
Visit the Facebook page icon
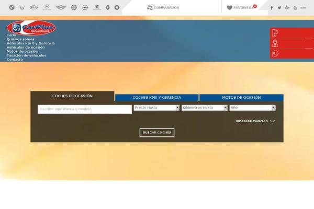[272, 8]
